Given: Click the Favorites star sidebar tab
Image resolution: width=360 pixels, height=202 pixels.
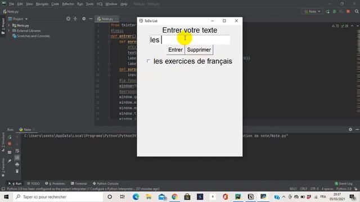Looking at the screenshot, I should 3,167.
